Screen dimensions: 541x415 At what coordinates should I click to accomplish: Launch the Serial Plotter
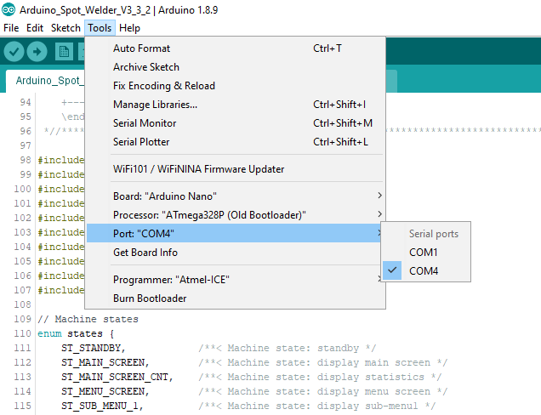pos(236,142)
